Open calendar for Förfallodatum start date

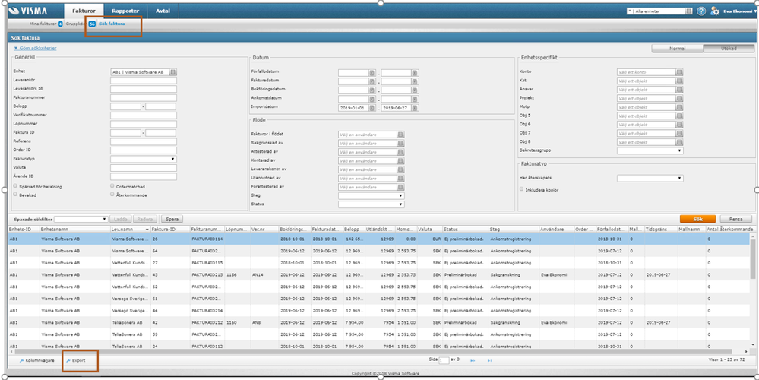[x=372, y=73]
